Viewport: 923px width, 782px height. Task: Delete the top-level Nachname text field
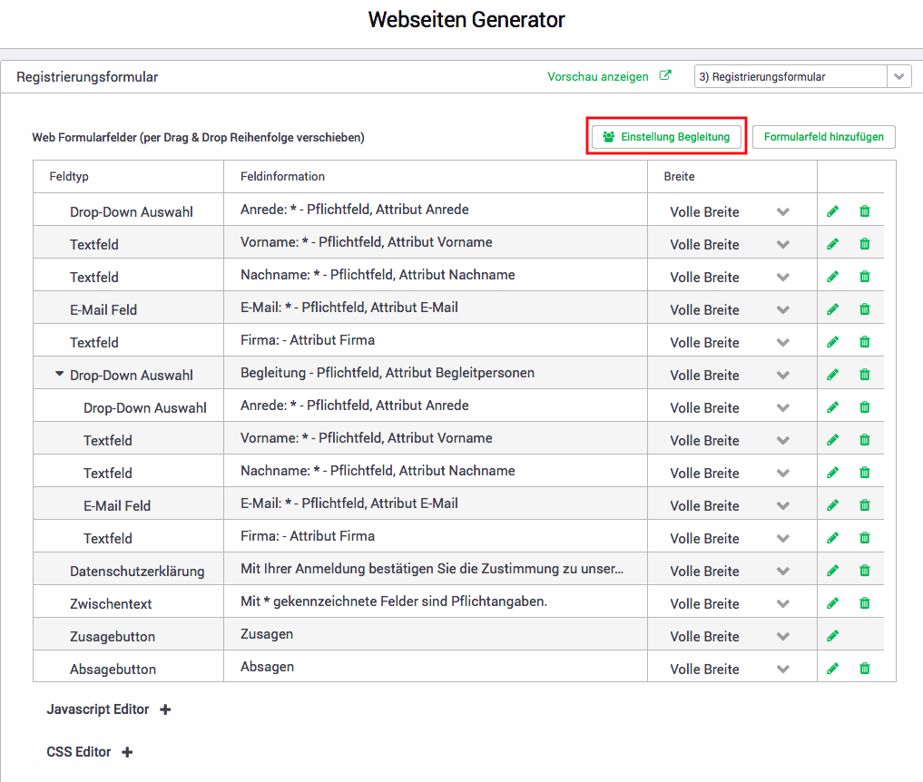coord(864,277)
